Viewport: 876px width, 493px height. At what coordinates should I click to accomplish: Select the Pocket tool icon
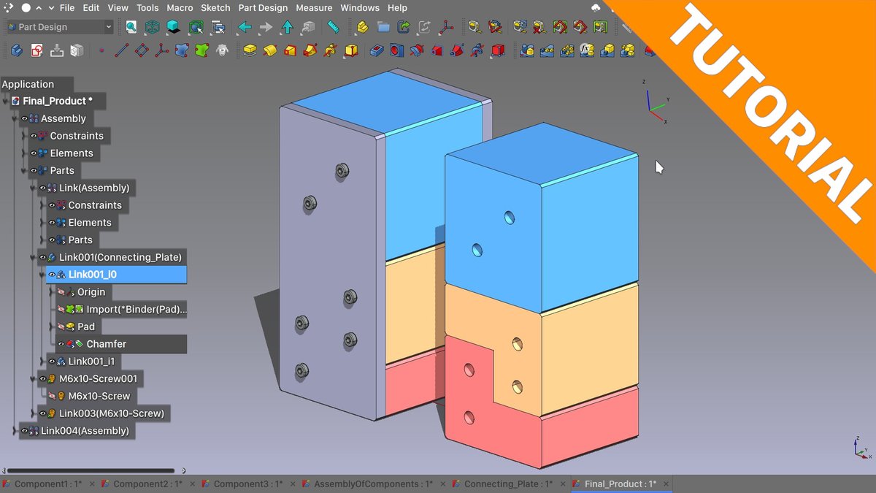pos(377,50)
